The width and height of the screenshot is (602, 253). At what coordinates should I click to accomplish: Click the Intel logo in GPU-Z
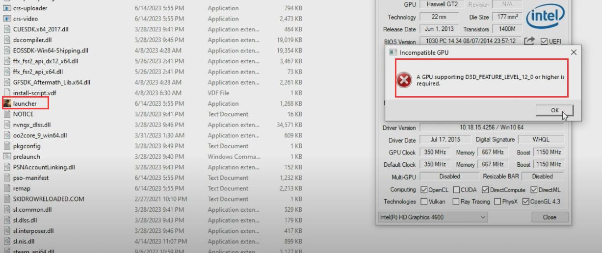(545, 19)
